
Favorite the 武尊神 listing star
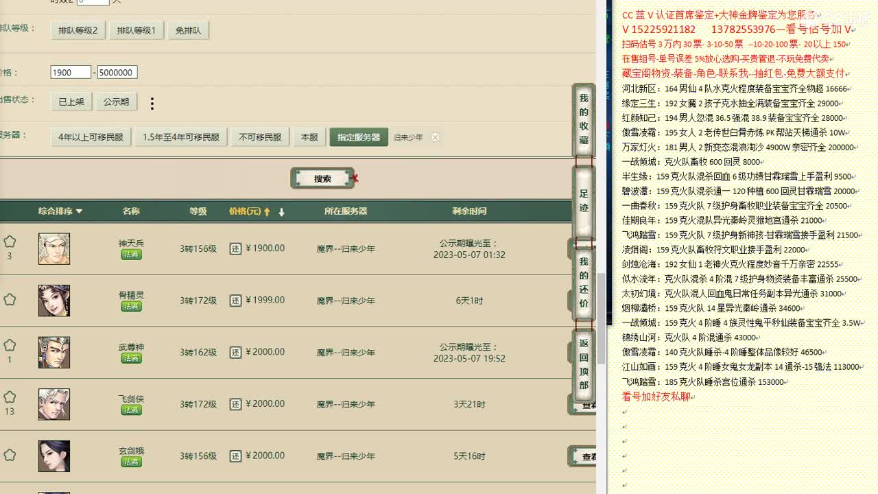[10, 345]
